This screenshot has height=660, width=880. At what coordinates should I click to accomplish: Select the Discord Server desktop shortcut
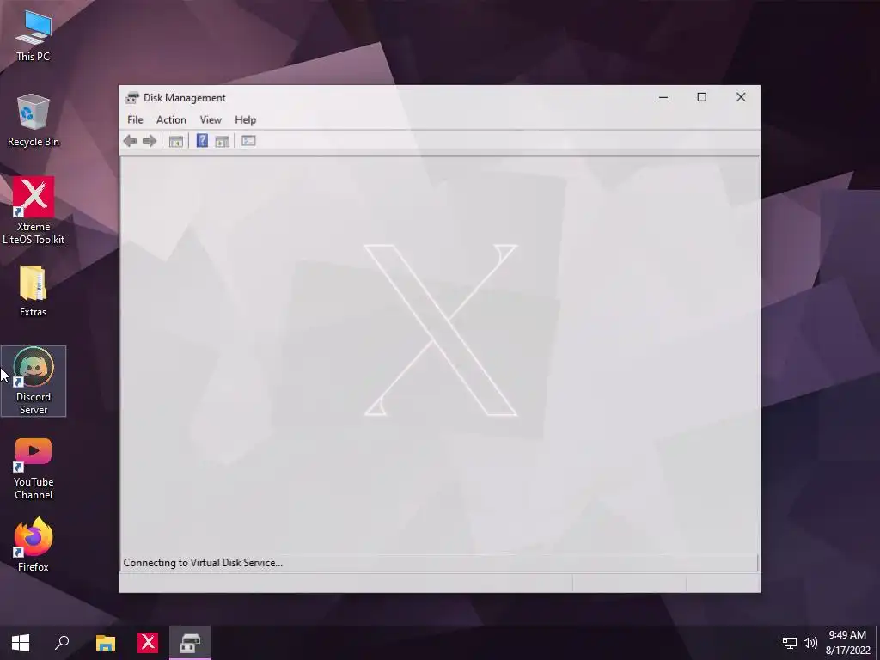[x=34, y=381]
